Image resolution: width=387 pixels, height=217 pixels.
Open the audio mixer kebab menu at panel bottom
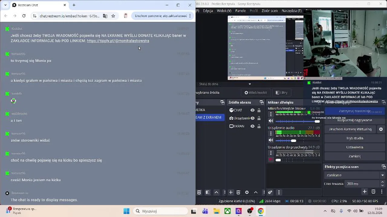point(279,192)
